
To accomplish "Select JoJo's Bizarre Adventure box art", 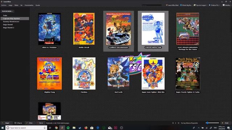I will [188, 29].
